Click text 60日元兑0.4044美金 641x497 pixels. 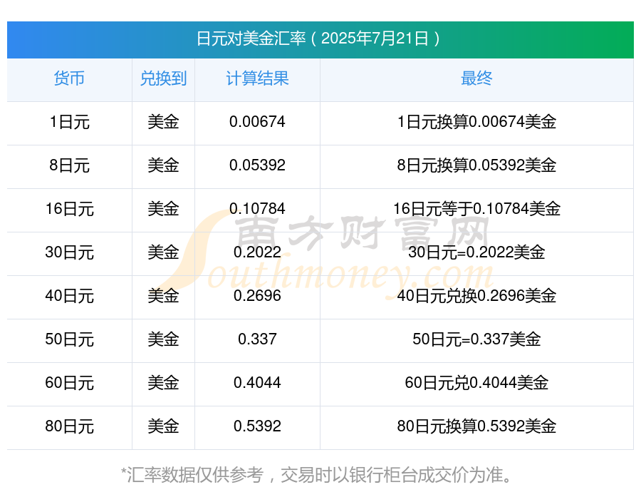click(x=476, y=383)
